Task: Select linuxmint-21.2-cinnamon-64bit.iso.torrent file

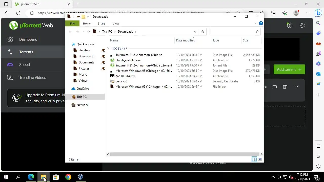Action: point(144,65)
